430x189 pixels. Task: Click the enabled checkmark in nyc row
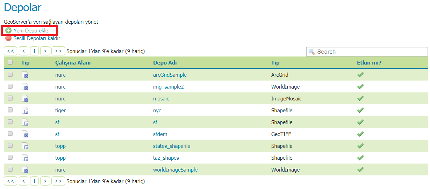pos(360,110)
